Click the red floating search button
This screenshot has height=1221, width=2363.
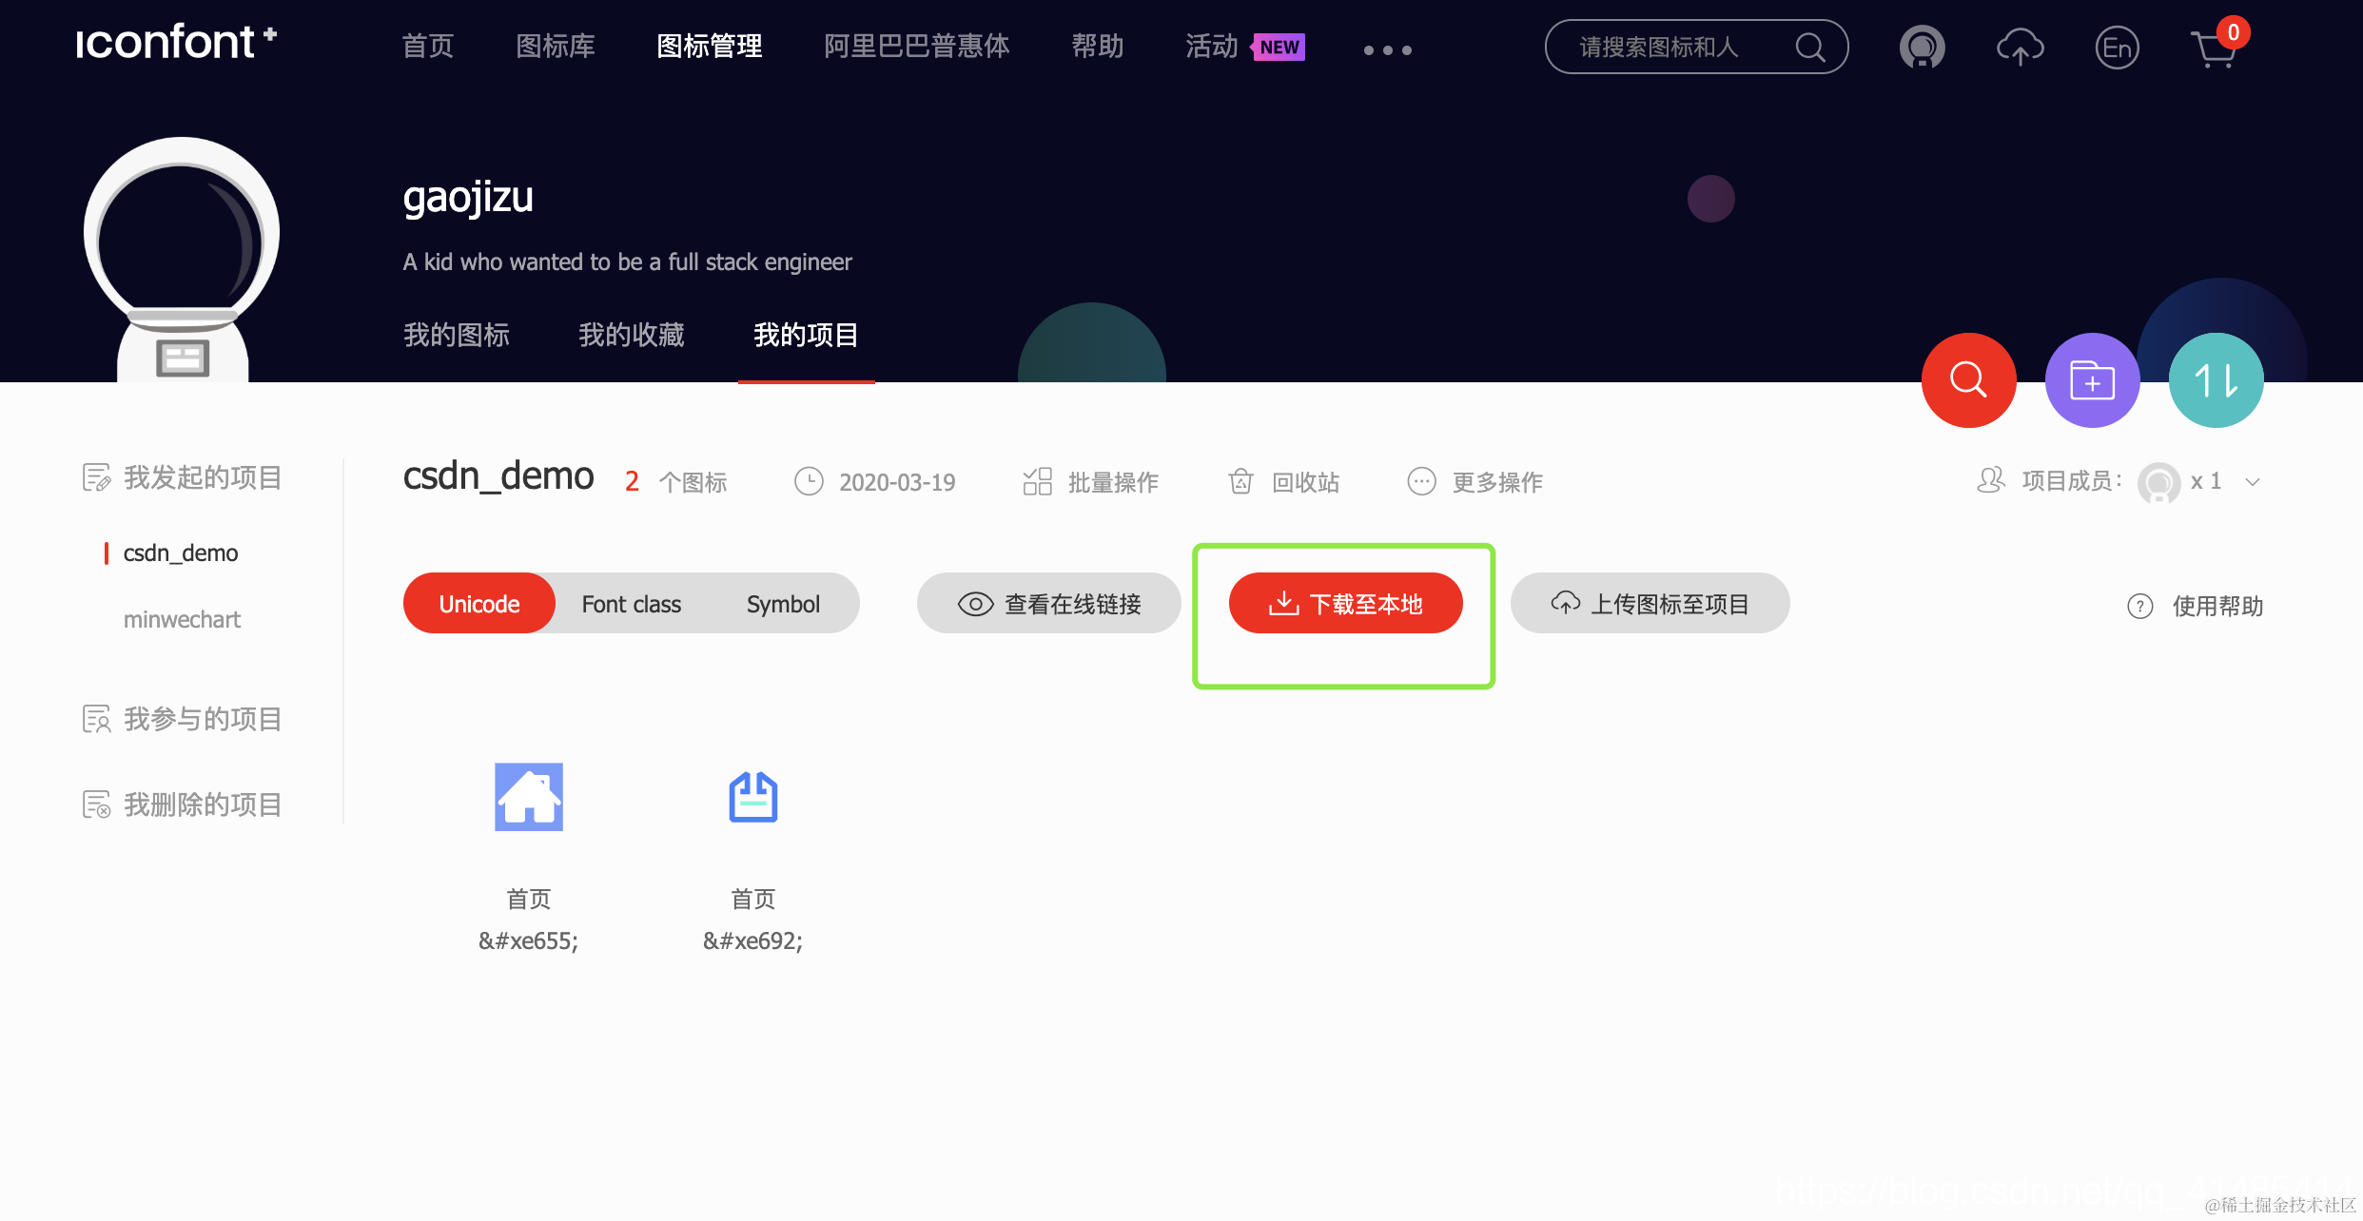pos(1968,379)
